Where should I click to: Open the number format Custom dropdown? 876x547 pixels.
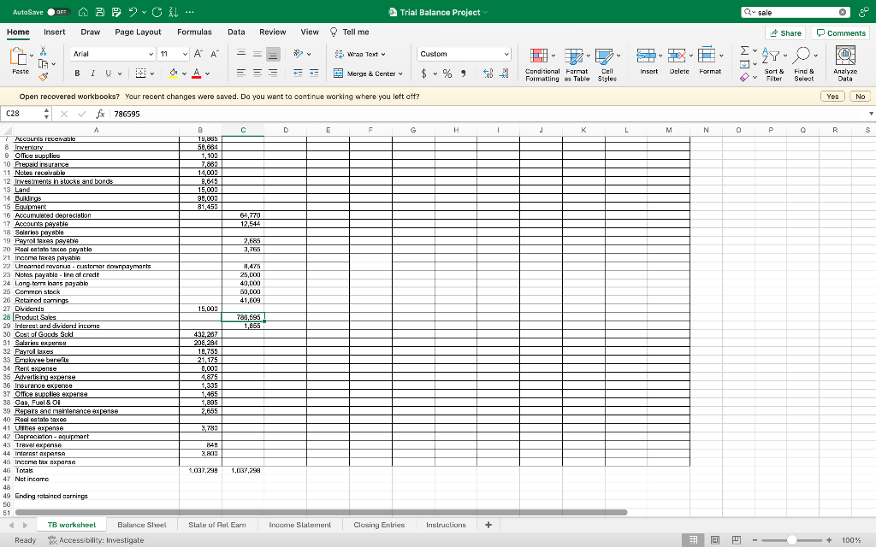coord(463,53)
